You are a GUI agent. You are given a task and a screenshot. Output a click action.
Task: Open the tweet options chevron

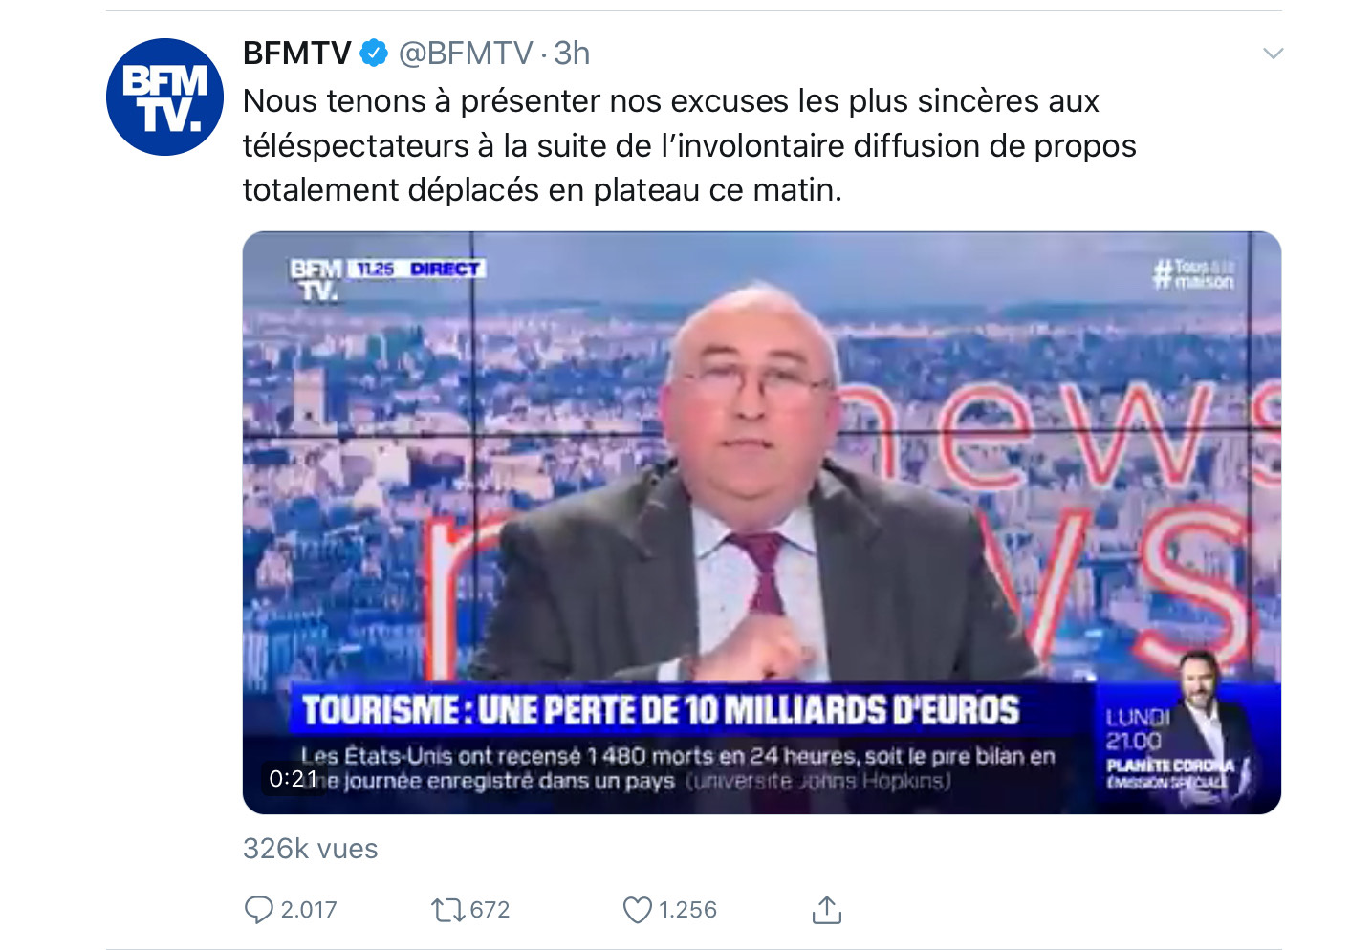tap(1273, 54)
